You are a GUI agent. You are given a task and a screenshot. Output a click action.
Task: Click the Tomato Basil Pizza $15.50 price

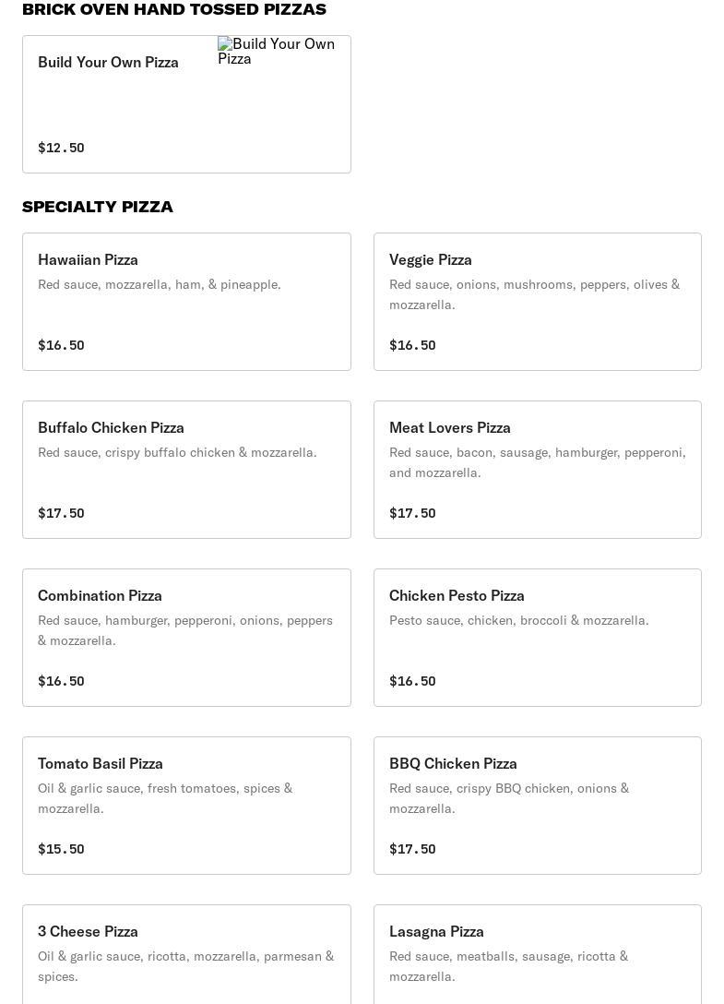pos(61,849)
